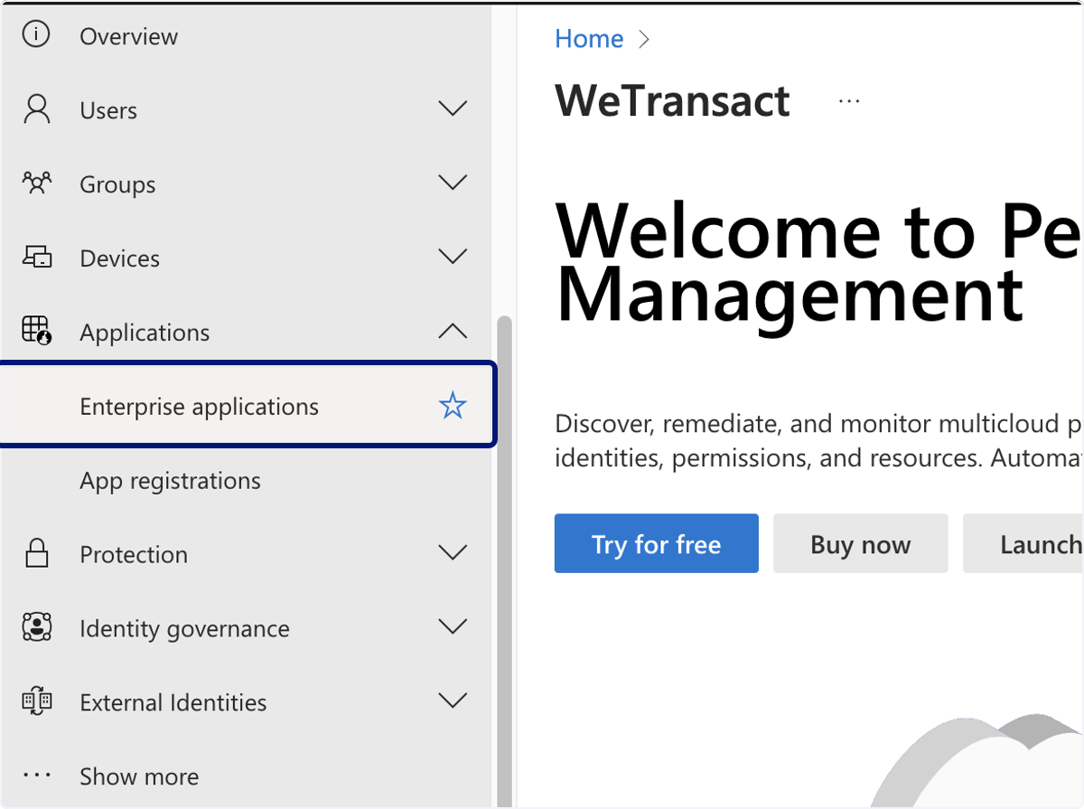The width and height of the screenshot is (1084, 809).
Task: Click the External Identities label
Action: pyautogui.click(x=173, y=703)
